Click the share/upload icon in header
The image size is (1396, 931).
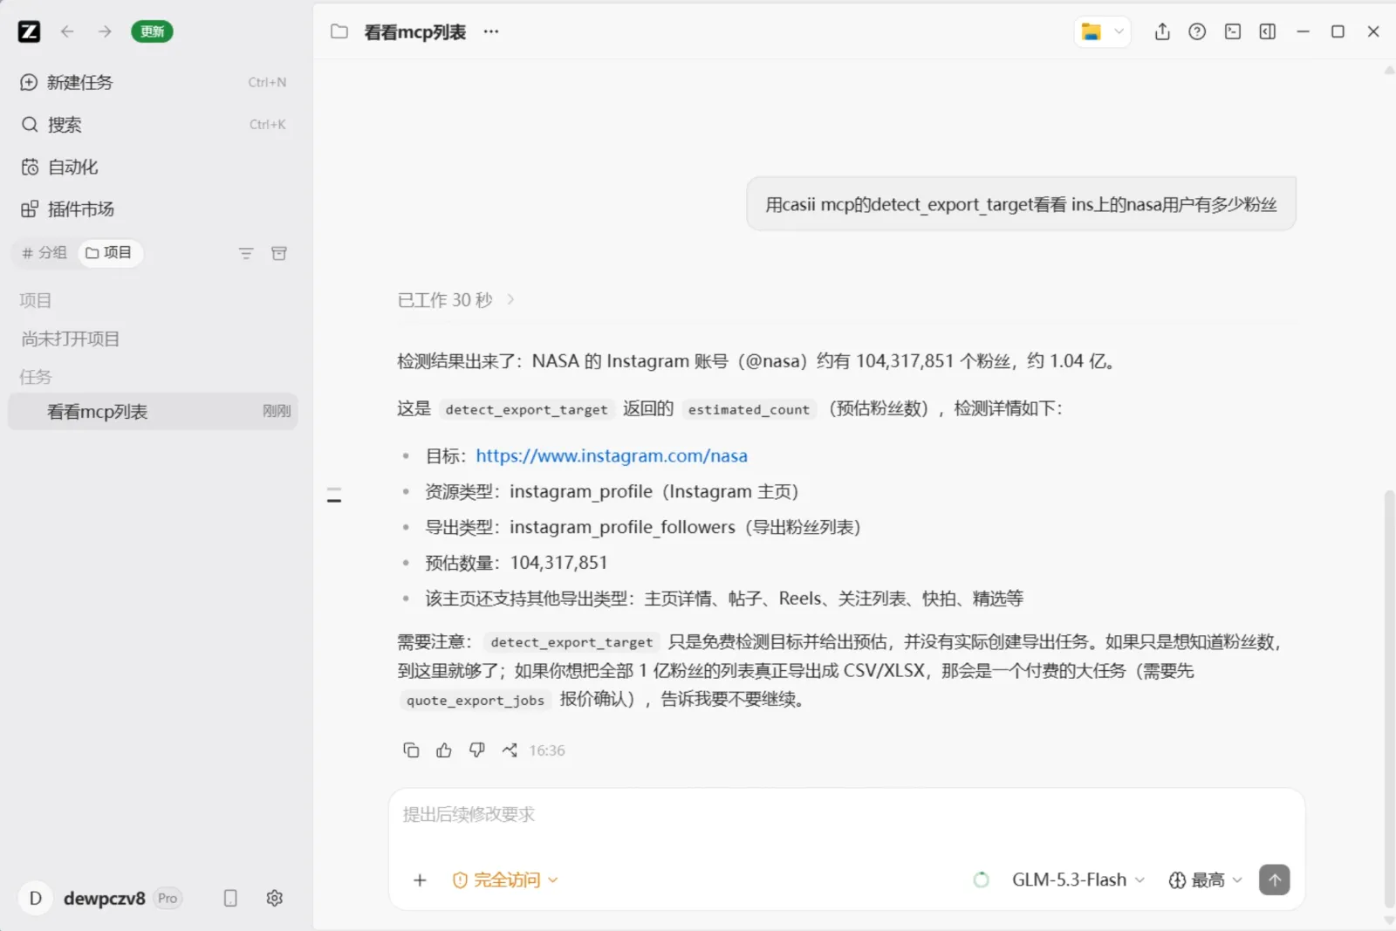[1162, 32]
